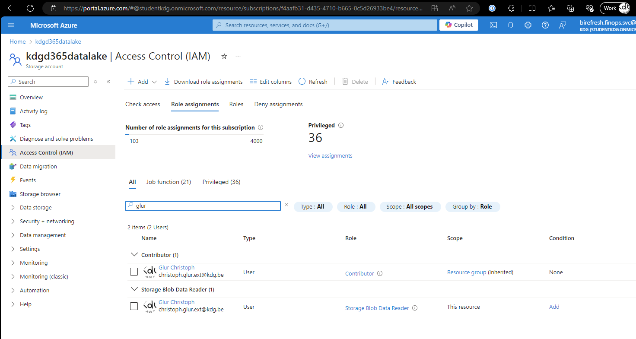Favorite the resource with the star icon
This screenshot has height=339, width=636.
click(224, 56)
